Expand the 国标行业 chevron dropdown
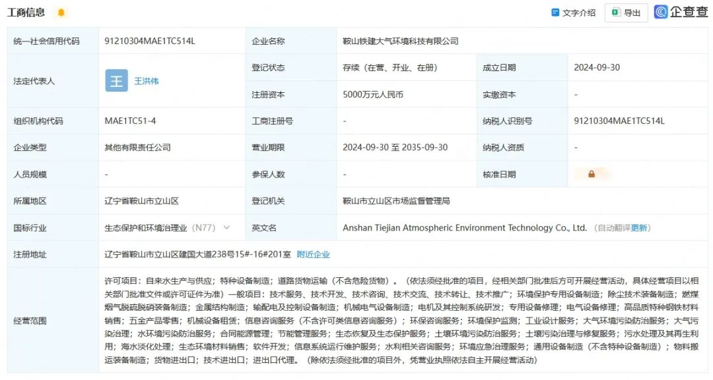 (x=227, y=228)
